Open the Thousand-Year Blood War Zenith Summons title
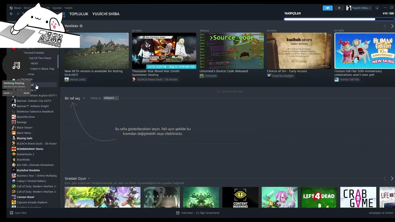Viewport: 395px width, 222px height. pos(156,73)
